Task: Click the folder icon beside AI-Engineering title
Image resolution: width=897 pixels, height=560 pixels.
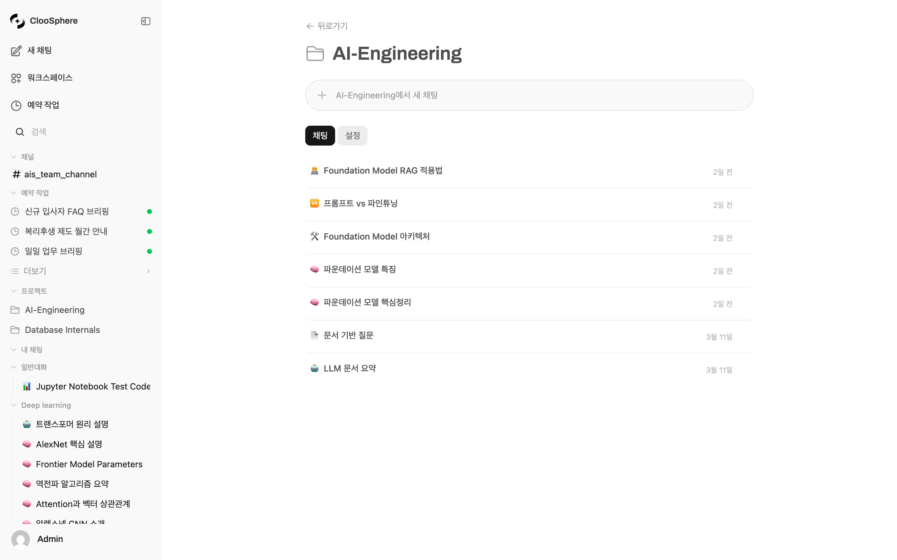Action: pos(315,54)
